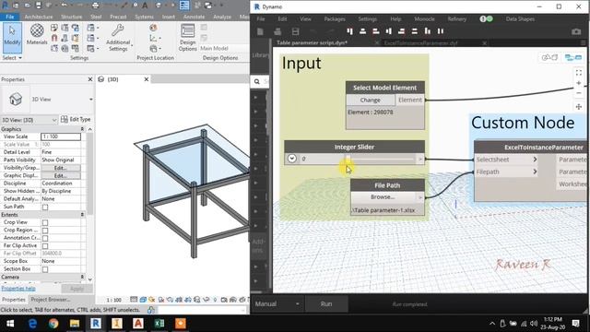Open the Revit File tab
Viewport: 590px width, 332px height.
pos(10,17)
